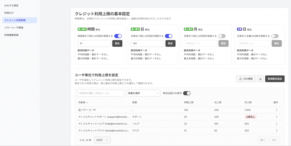
Task: Open the three-dot menu for サポート row
Action: click(277, 117)
